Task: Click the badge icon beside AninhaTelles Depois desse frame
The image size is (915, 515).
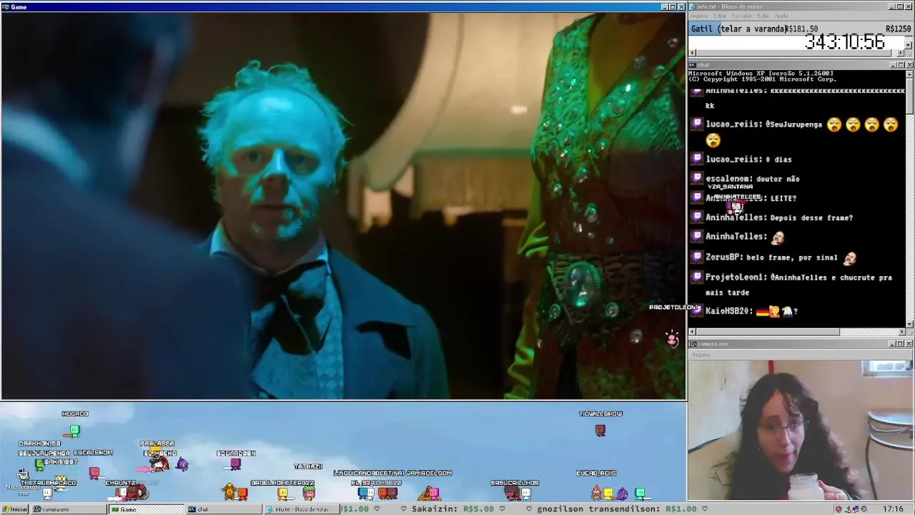Action: point(698,217)
